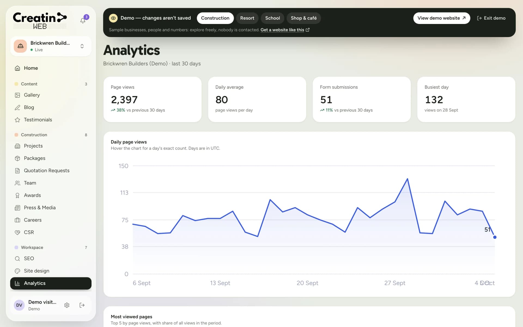Click the Team people icon
Screen dimensions: 523x327
pos(17,183)
